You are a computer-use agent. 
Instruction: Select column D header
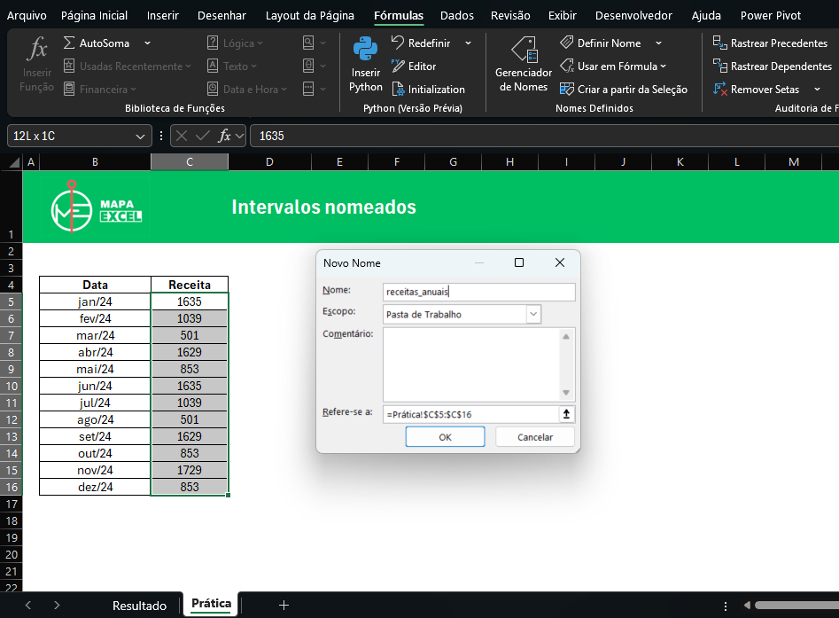(x=269, y=161)
